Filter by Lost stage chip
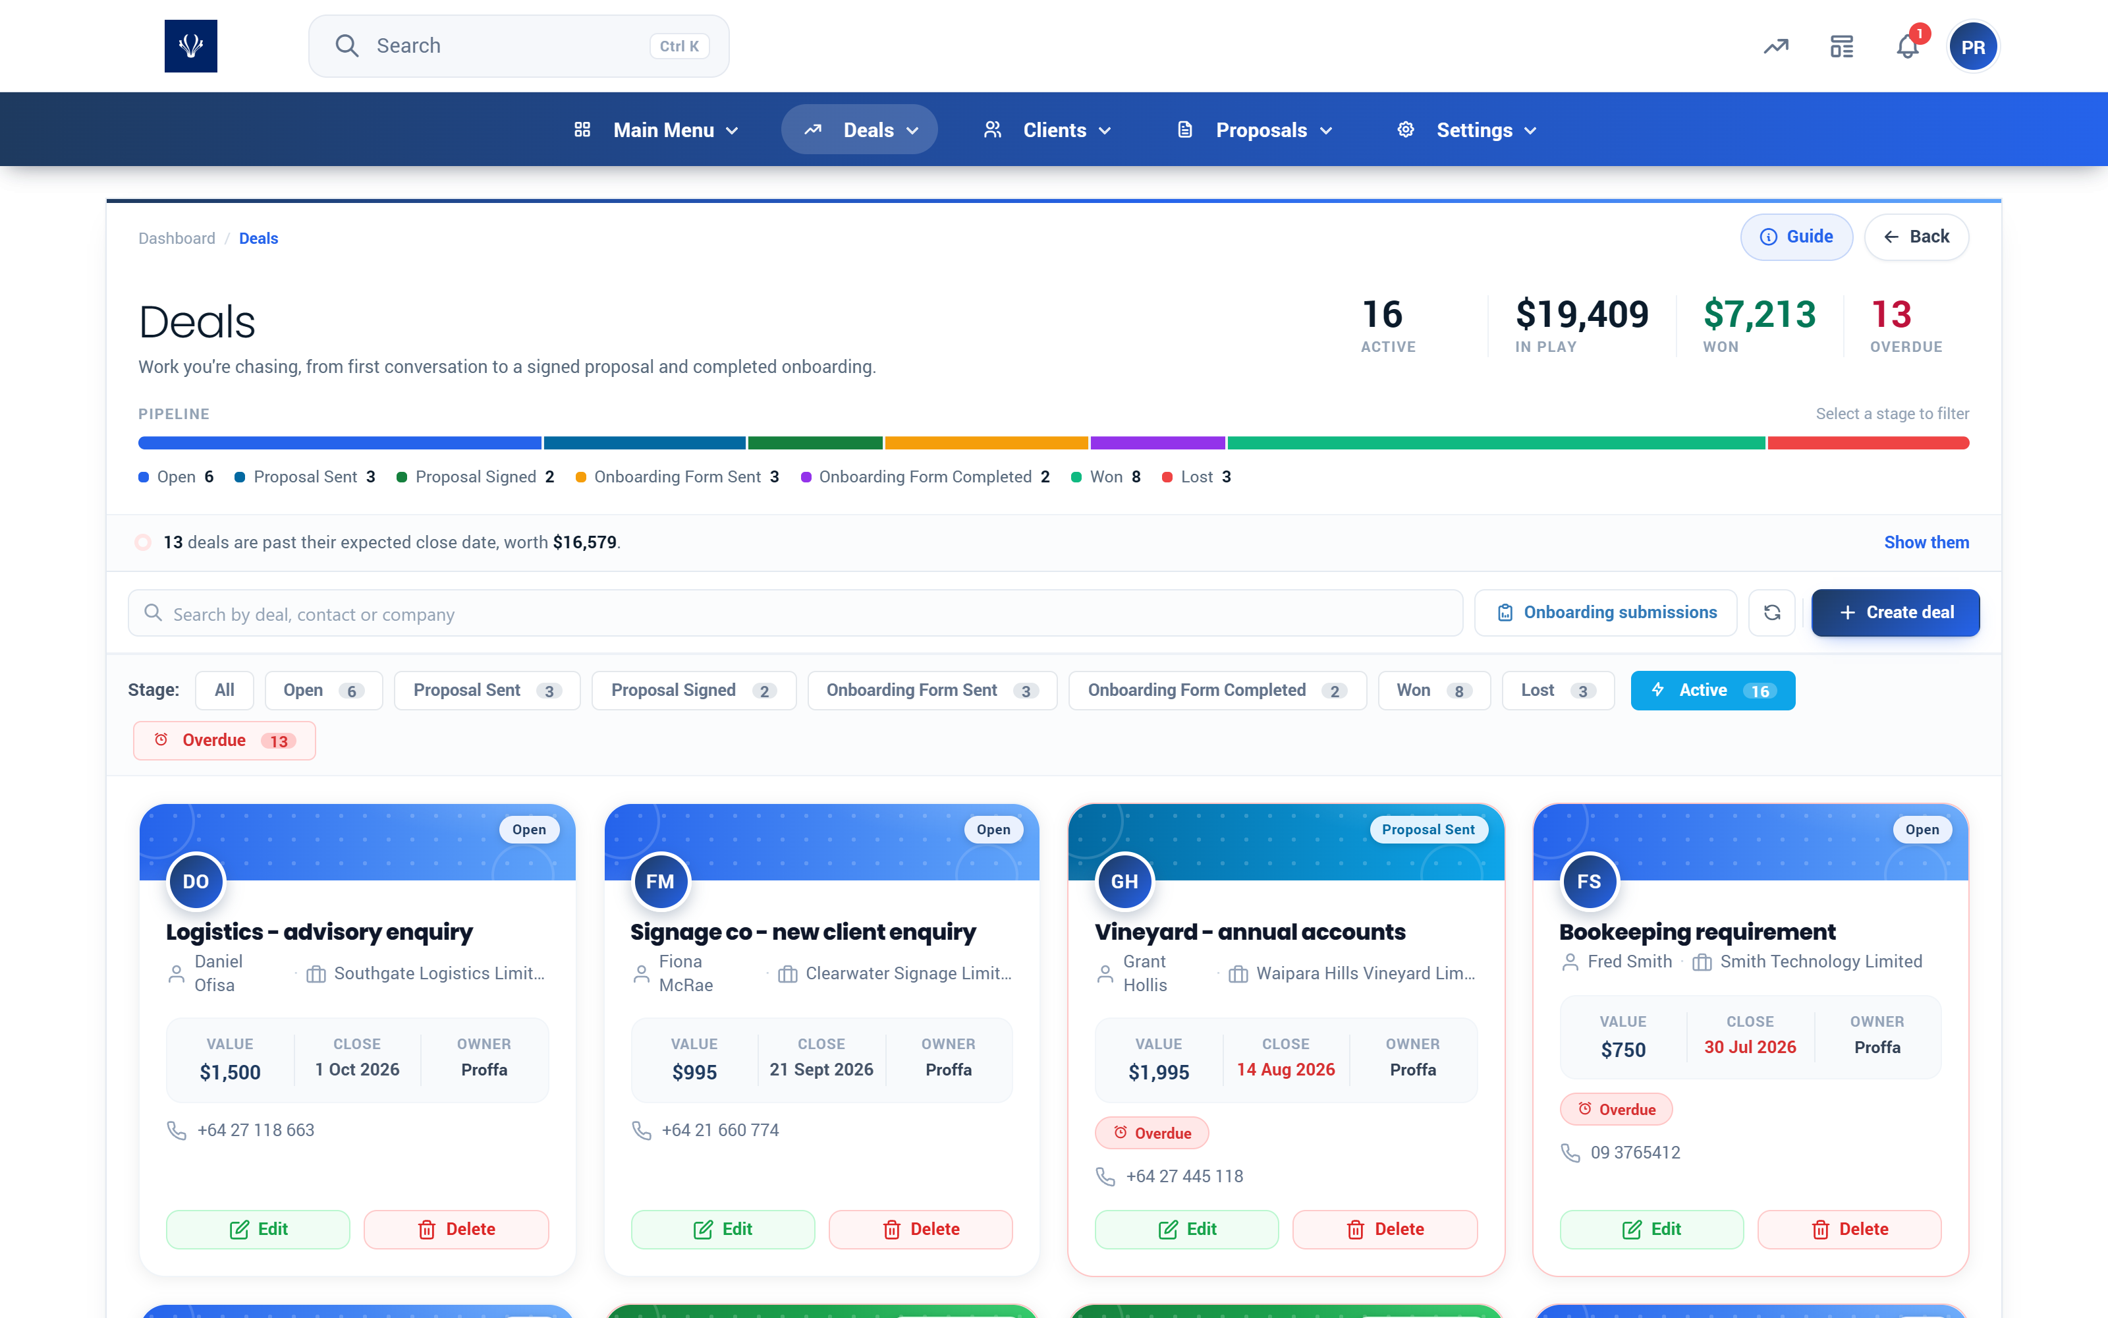2108x1318 pixels. point(1557,691)
